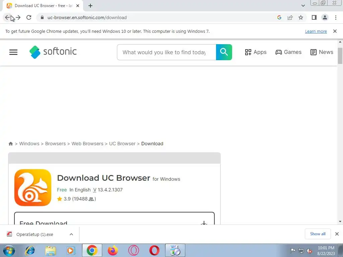The image size is (343, 257).
Task: Open Action Center flag in tray
Action: pyautogui.click(x=293, y=250)
